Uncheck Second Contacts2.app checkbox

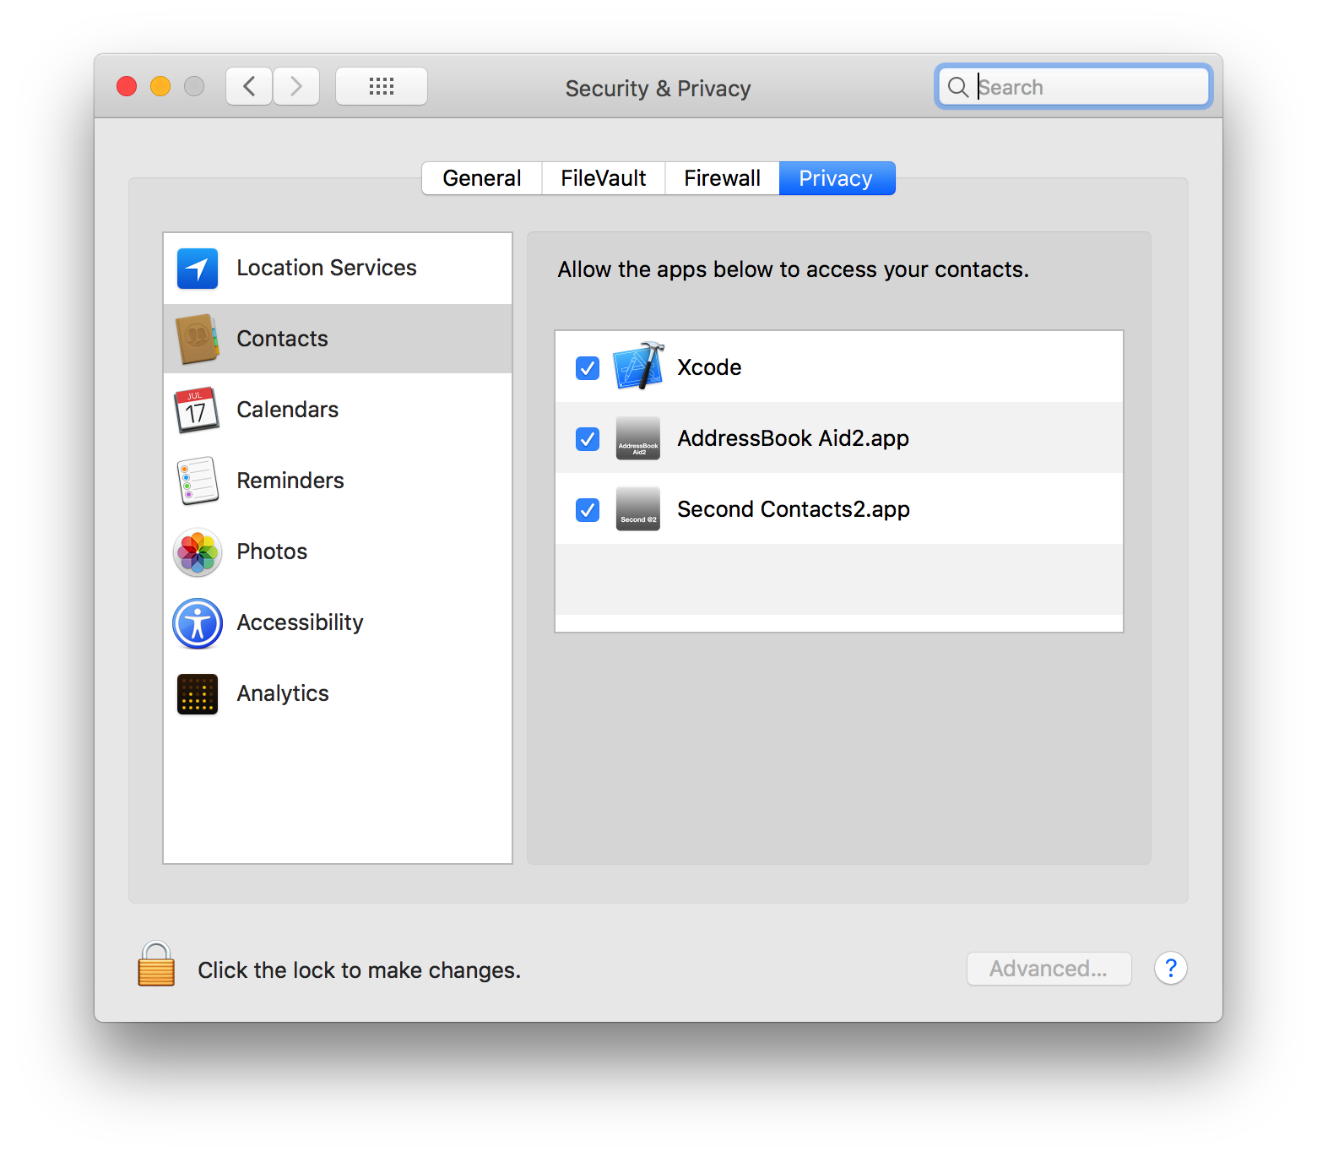click(588, 510)
